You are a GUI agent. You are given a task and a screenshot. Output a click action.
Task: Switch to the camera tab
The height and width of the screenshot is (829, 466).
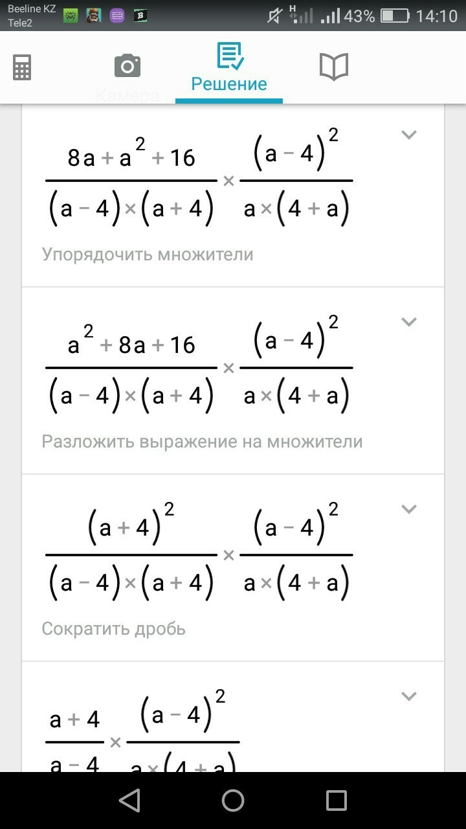128,67
